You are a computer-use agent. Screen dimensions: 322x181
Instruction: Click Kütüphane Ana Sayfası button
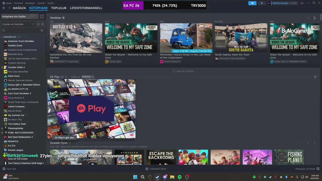coord(20,16)
